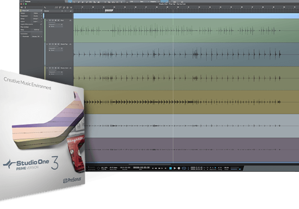Solo the Kick track
Image resolution: width=299 pixels, height=209 pixels.
[x=53, y=21]
